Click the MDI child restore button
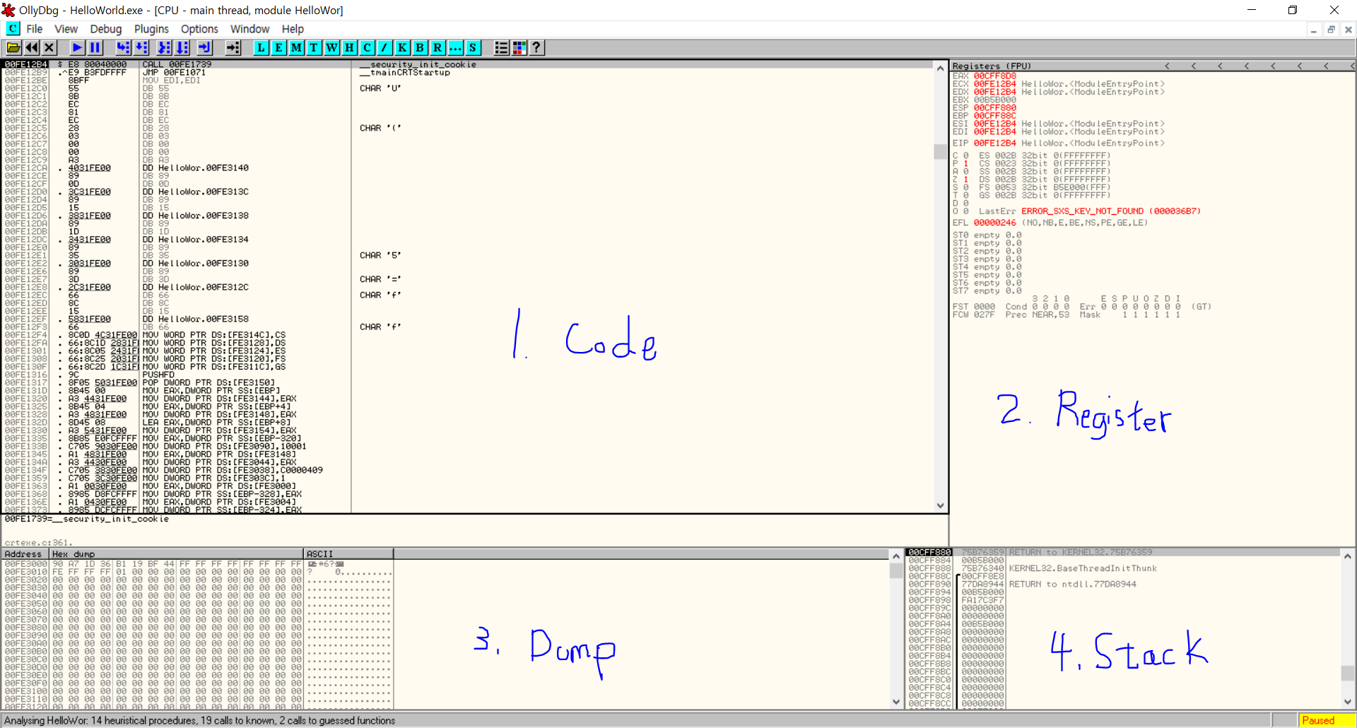The image size is (1357, 728). click(x=1331, y=30)
